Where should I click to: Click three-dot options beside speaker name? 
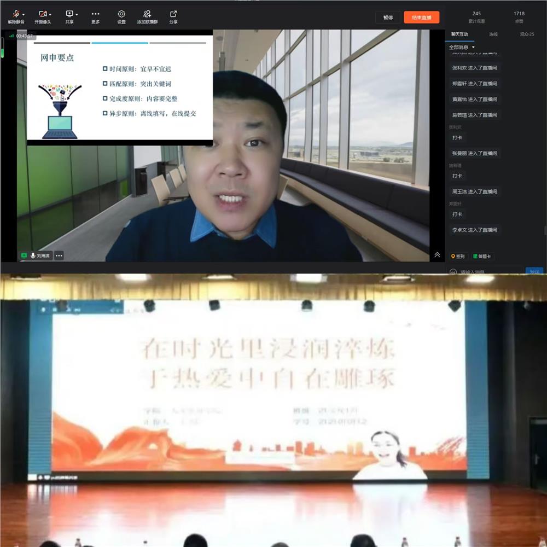[59, 255]
